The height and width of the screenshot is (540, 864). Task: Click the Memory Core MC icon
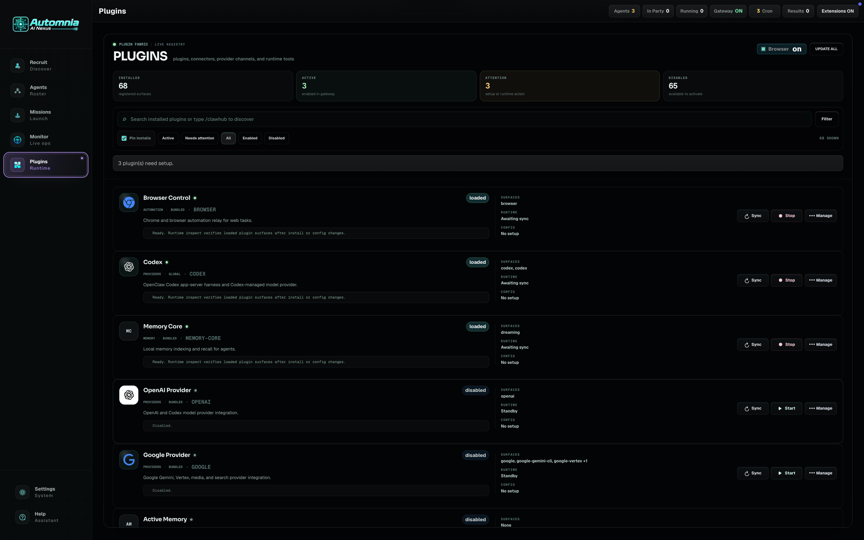[129, 331]
